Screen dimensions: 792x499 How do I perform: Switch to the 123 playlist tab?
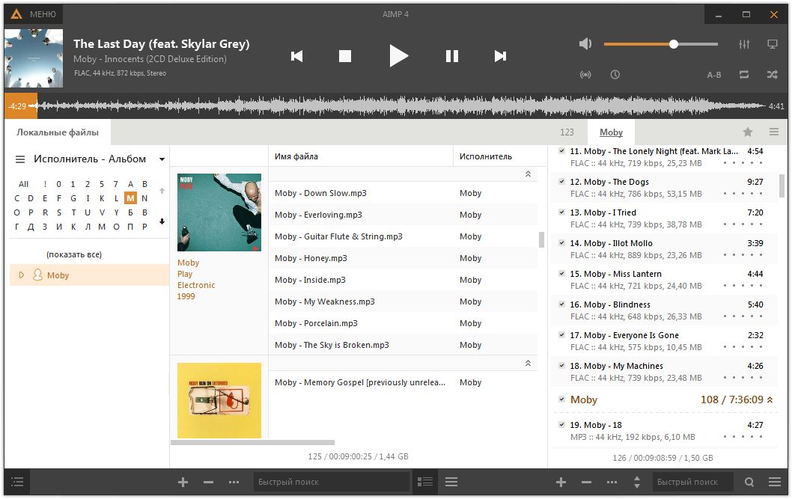(x=567, y=132)
